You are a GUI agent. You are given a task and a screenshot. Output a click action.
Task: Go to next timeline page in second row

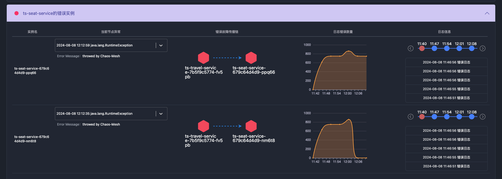pyautogui.click(x=483, y=117)
